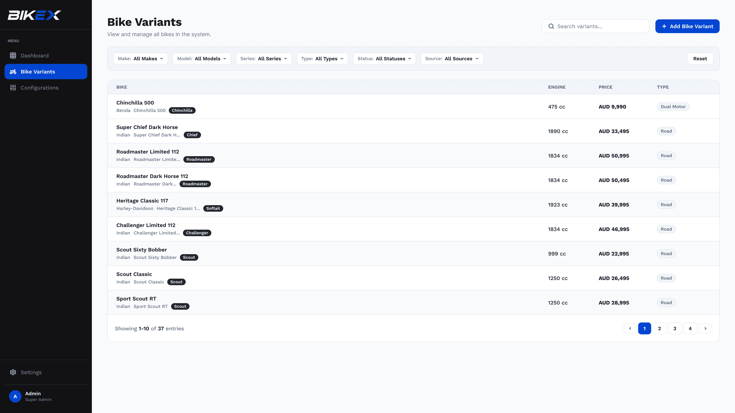Open the Model filter dropdown
This screenshot has width=735, height=413.
tap(202, 58)
